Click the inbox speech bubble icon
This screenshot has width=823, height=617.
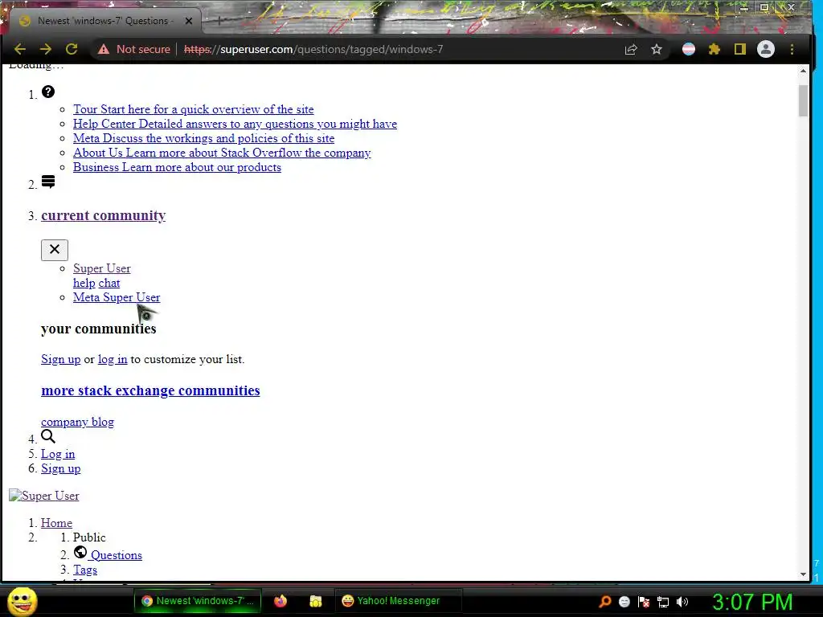(x=48, y=182)
